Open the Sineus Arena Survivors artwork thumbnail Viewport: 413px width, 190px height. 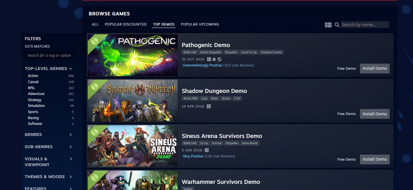click(133, 146)
